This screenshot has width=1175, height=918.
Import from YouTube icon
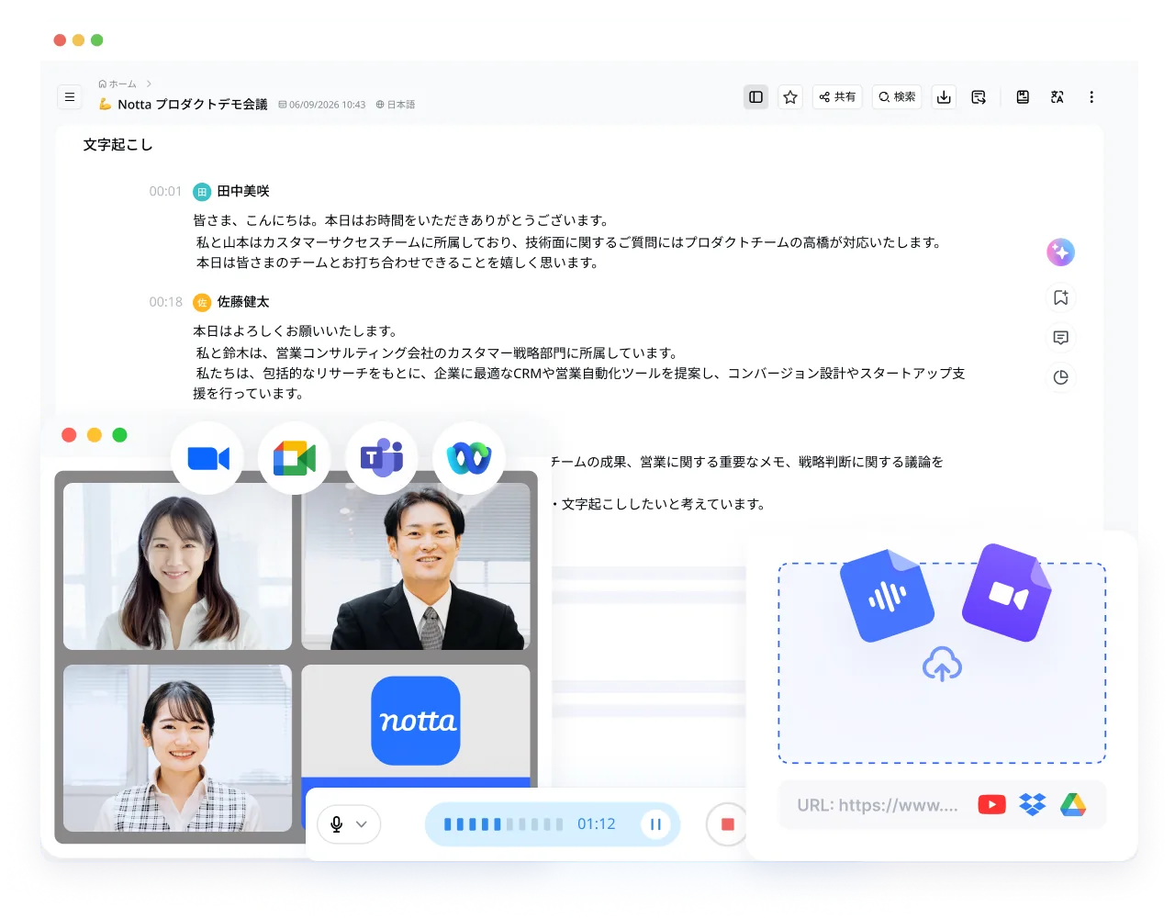[991, 805]
